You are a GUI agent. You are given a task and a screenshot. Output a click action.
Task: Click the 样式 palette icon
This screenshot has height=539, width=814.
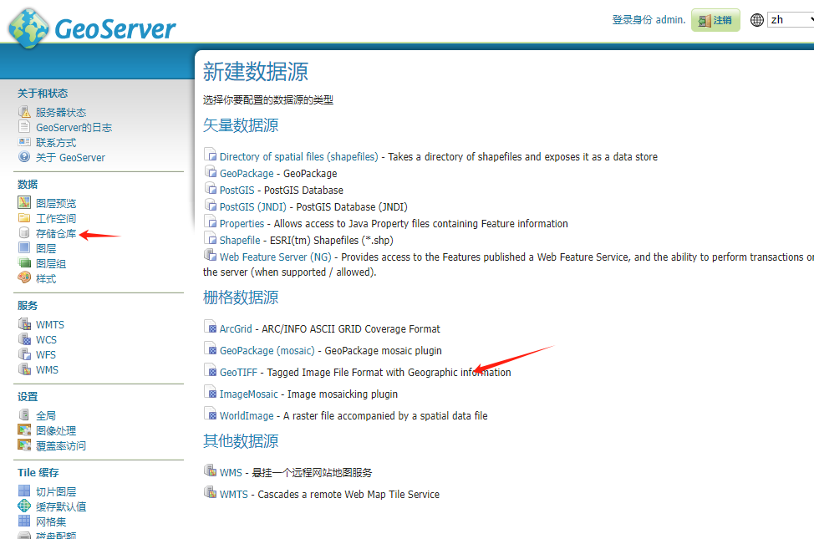[x=24, y=277]
